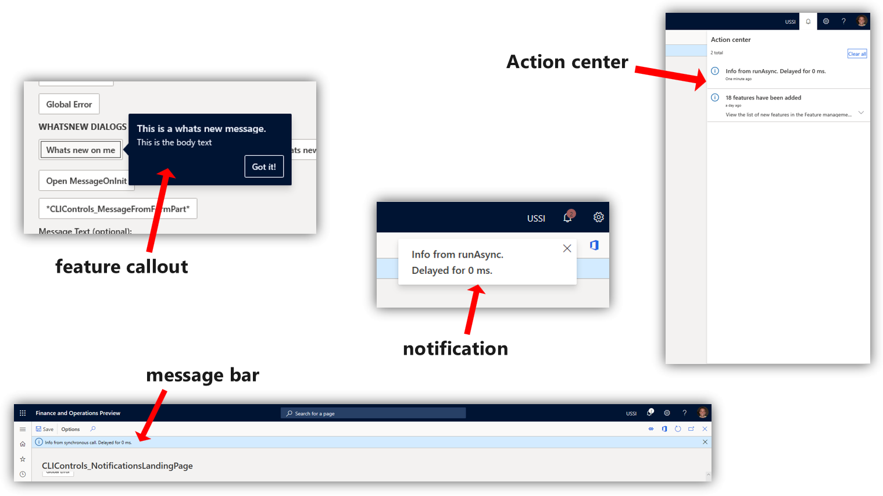This screenshot has width=883, height=496.
Task: Click the personalize icon left of the Office icon in the Save bar
Action: pyautogui.click(x=651, y=429)
